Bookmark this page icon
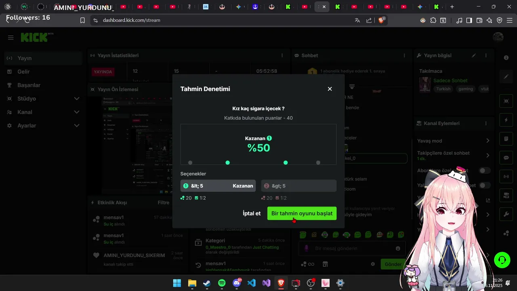 tap(82, 20)
